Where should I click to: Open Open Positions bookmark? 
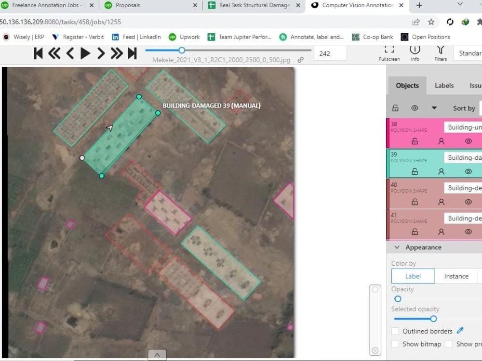tap(426, 37)
